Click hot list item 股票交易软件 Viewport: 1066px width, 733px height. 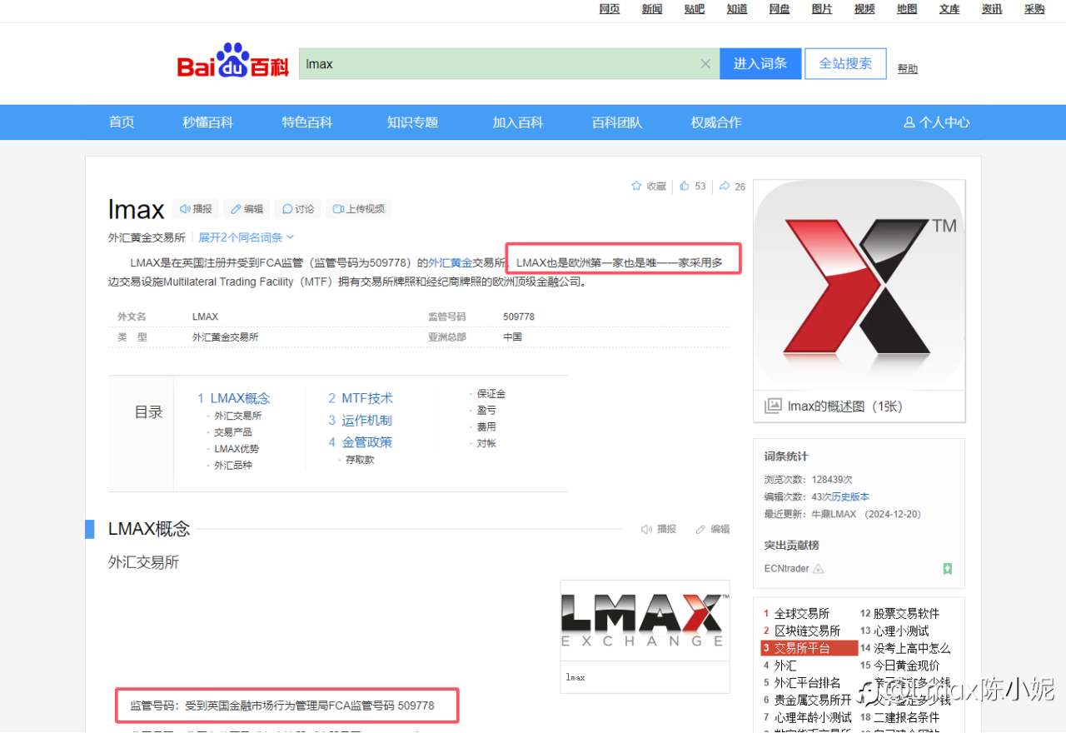tap(906, 614)
